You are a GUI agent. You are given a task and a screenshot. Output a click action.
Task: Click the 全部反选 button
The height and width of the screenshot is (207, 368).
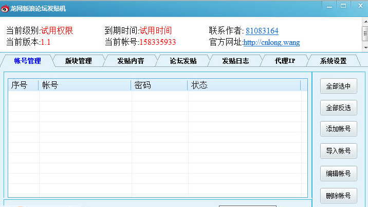(x=338, y=108)
